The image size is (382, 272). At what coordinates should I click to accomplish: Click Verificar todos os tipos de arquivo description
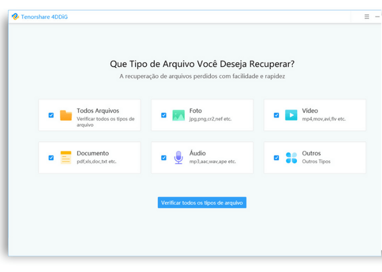[105, 122]
